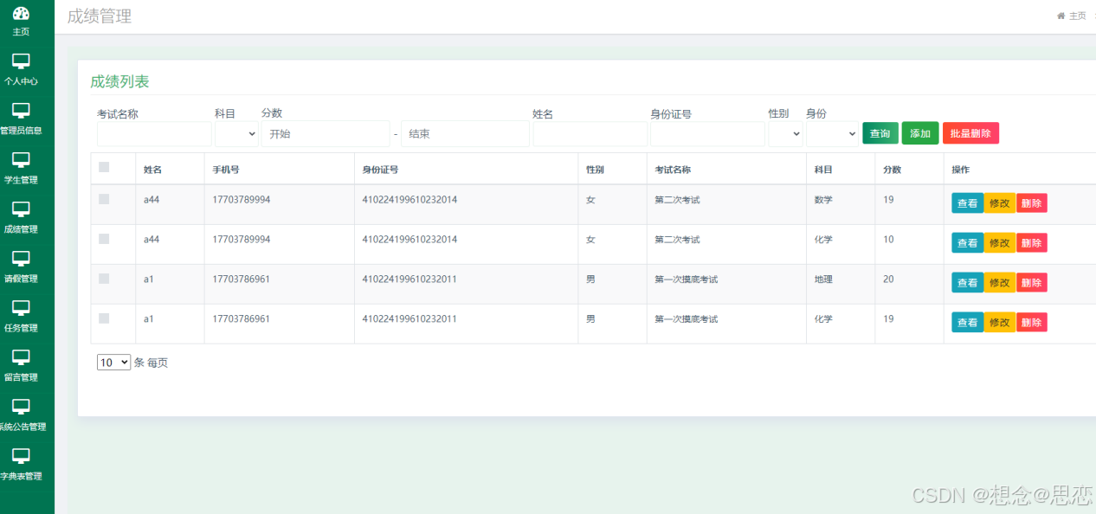Open the rows-per-page dropdown showing 10
This screenshot has width=1096, height=514.
coord(113,363)
